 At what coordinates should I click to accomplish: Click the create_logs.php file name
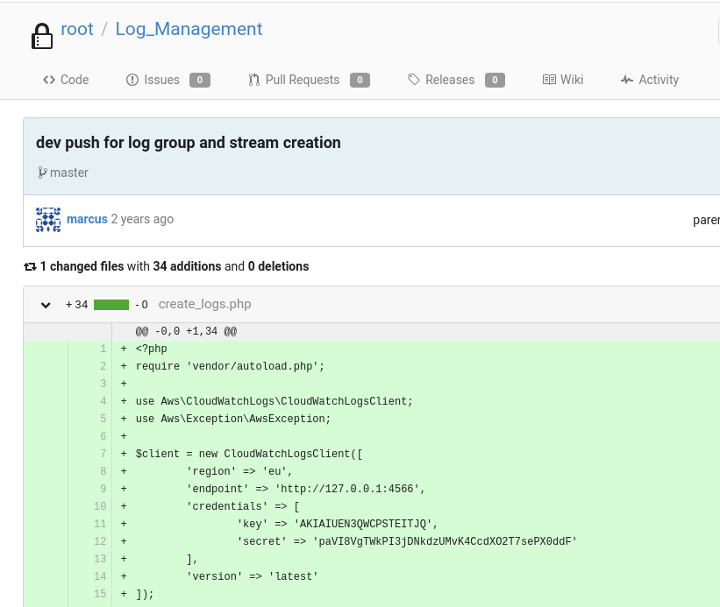coord(204,305)
